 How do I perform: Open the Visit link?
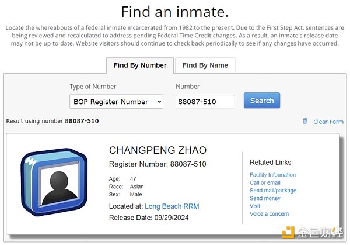pyautogui.click(x=255, y=206)
